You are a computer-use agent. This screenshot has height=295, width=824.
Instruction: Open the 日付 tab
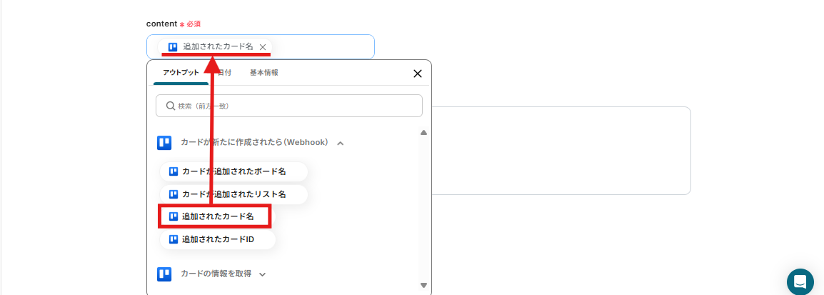coord(224,73)
